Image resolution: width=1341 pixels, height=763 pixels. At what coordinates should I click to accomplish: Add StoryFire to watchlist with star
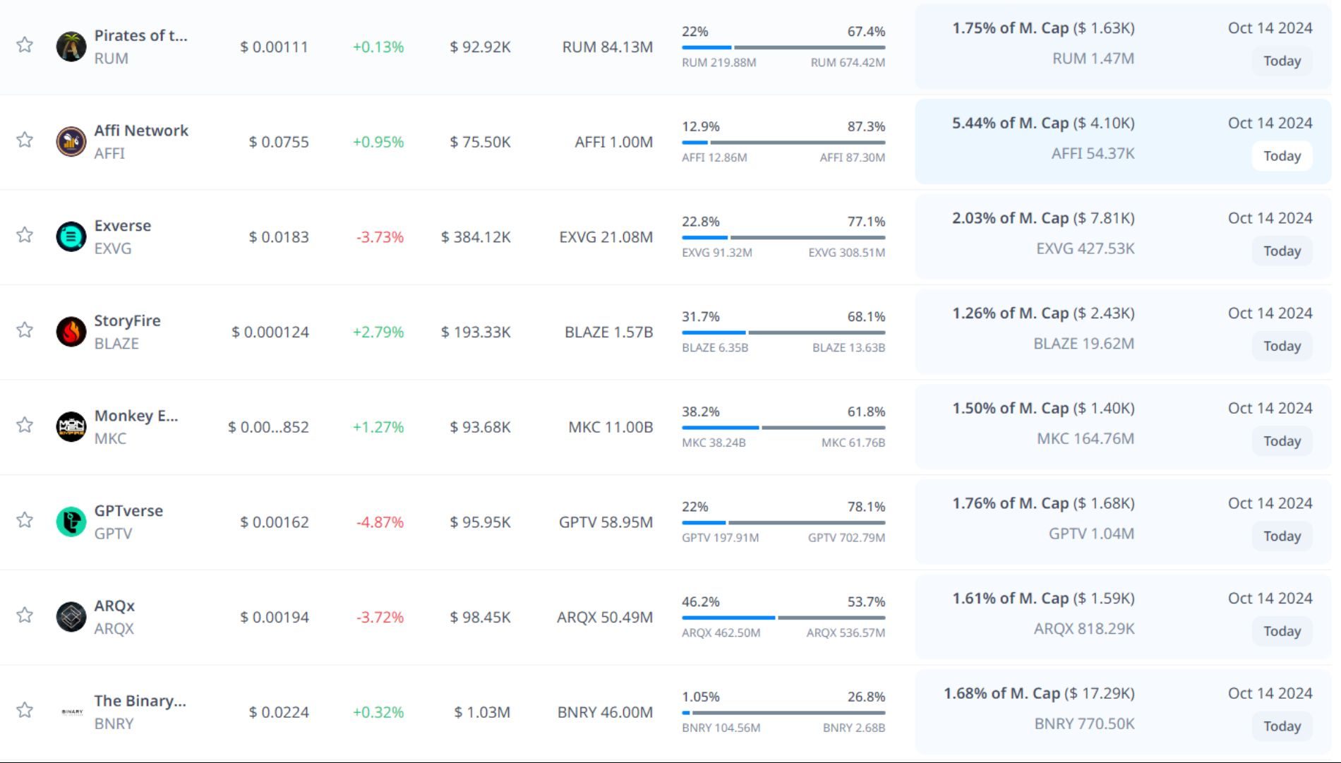click(25, 330)
